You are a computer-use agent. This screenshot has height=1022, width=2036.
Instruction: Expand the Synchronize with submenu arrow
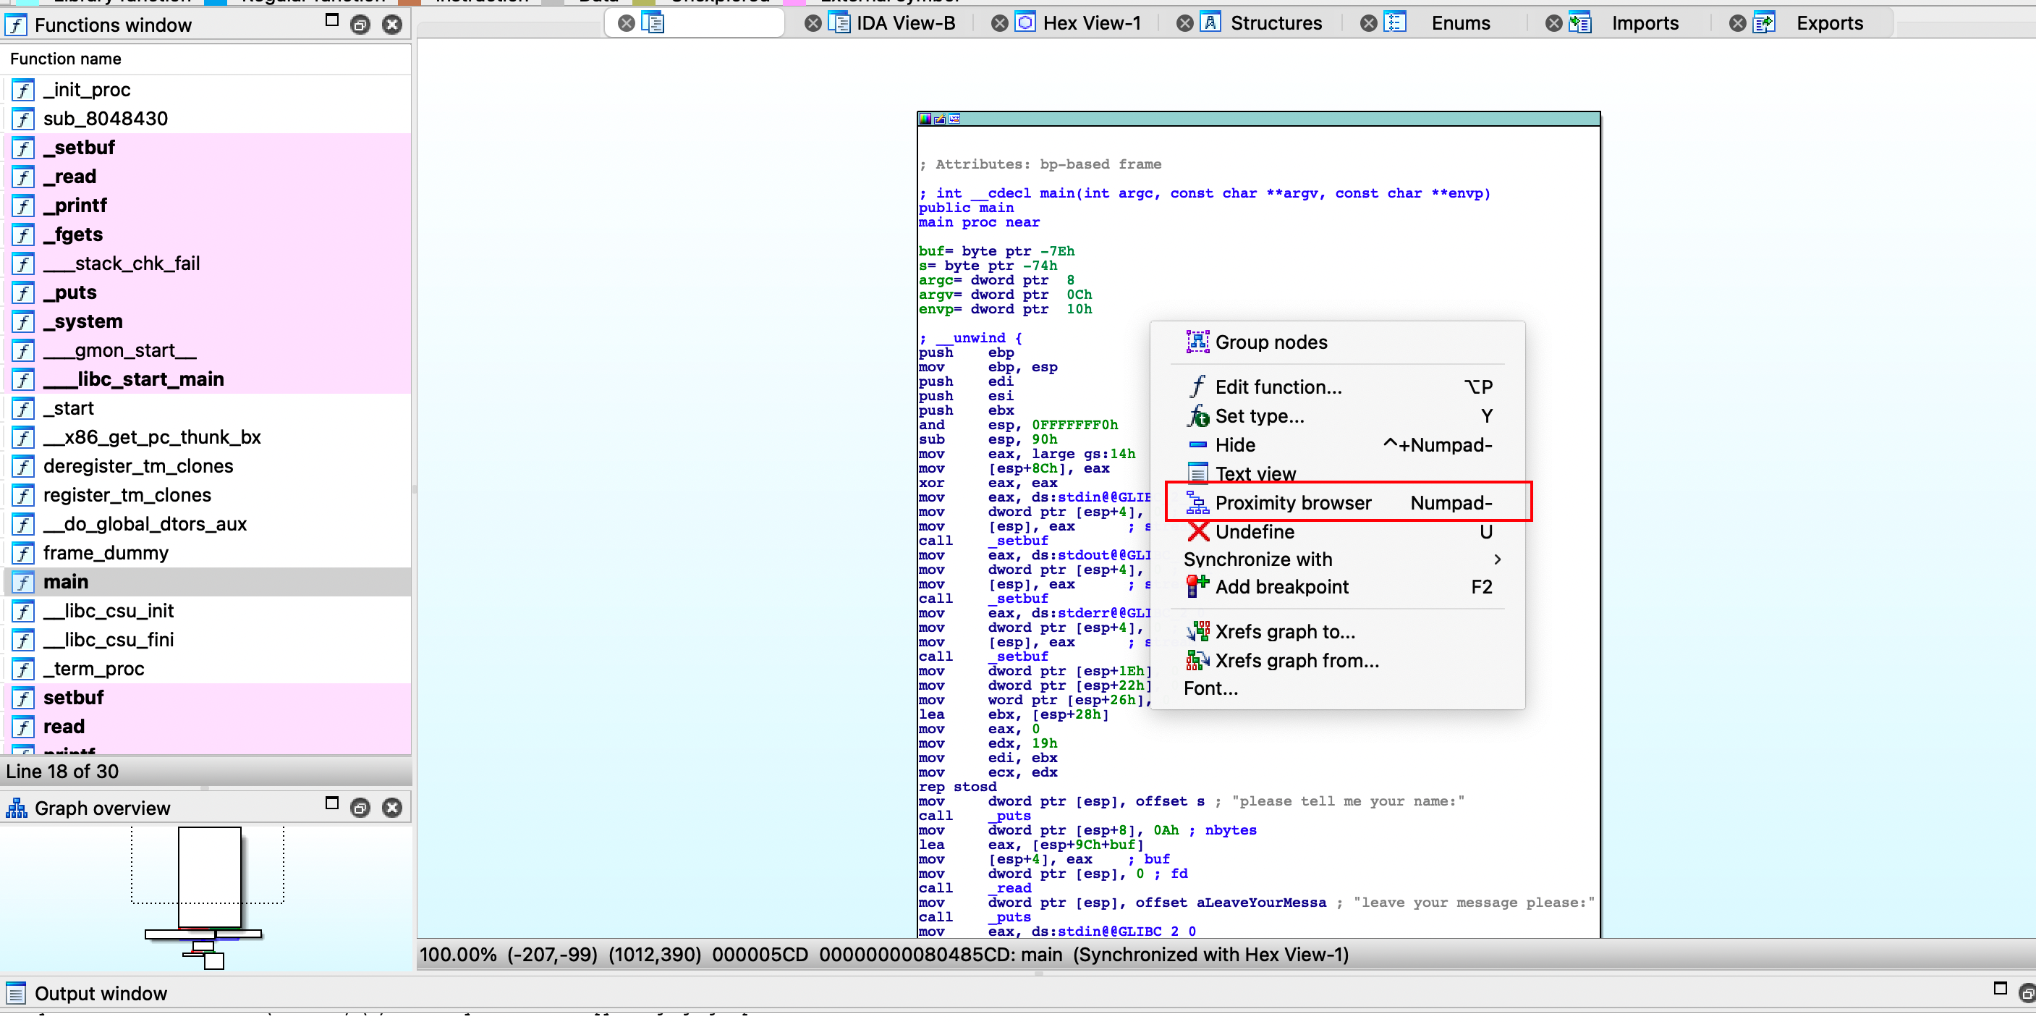(1496, 559)
